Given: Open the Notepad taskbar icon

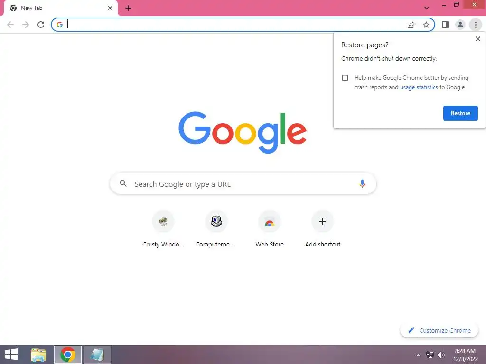Looking at the screenshot, I should pyautogui.click(x=97, y=355).
